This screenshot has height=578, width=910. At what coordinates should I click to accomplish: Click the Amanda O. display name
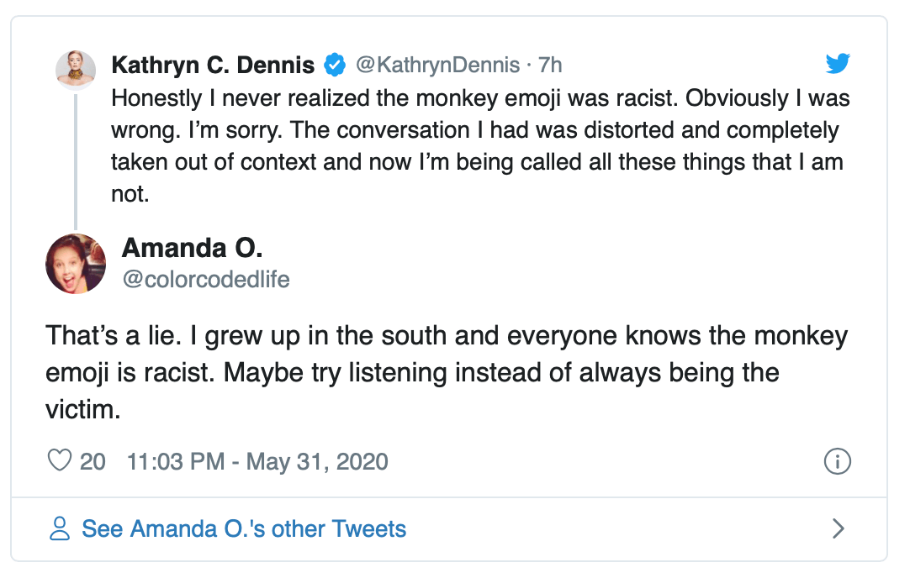tap(193, 248)
